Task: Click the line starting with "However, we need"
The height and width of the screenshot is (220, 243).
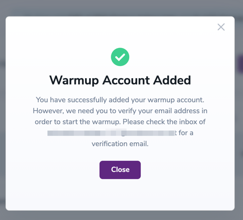Action: (120, 111)
